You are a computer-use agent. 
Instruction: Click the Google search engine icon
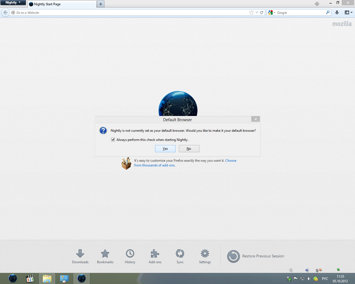[x=270, y=12]
